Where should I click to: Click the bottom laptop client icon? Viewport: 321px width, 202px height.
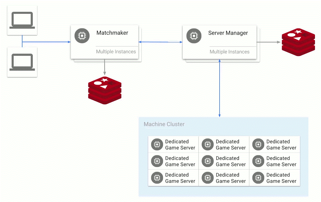22,62
